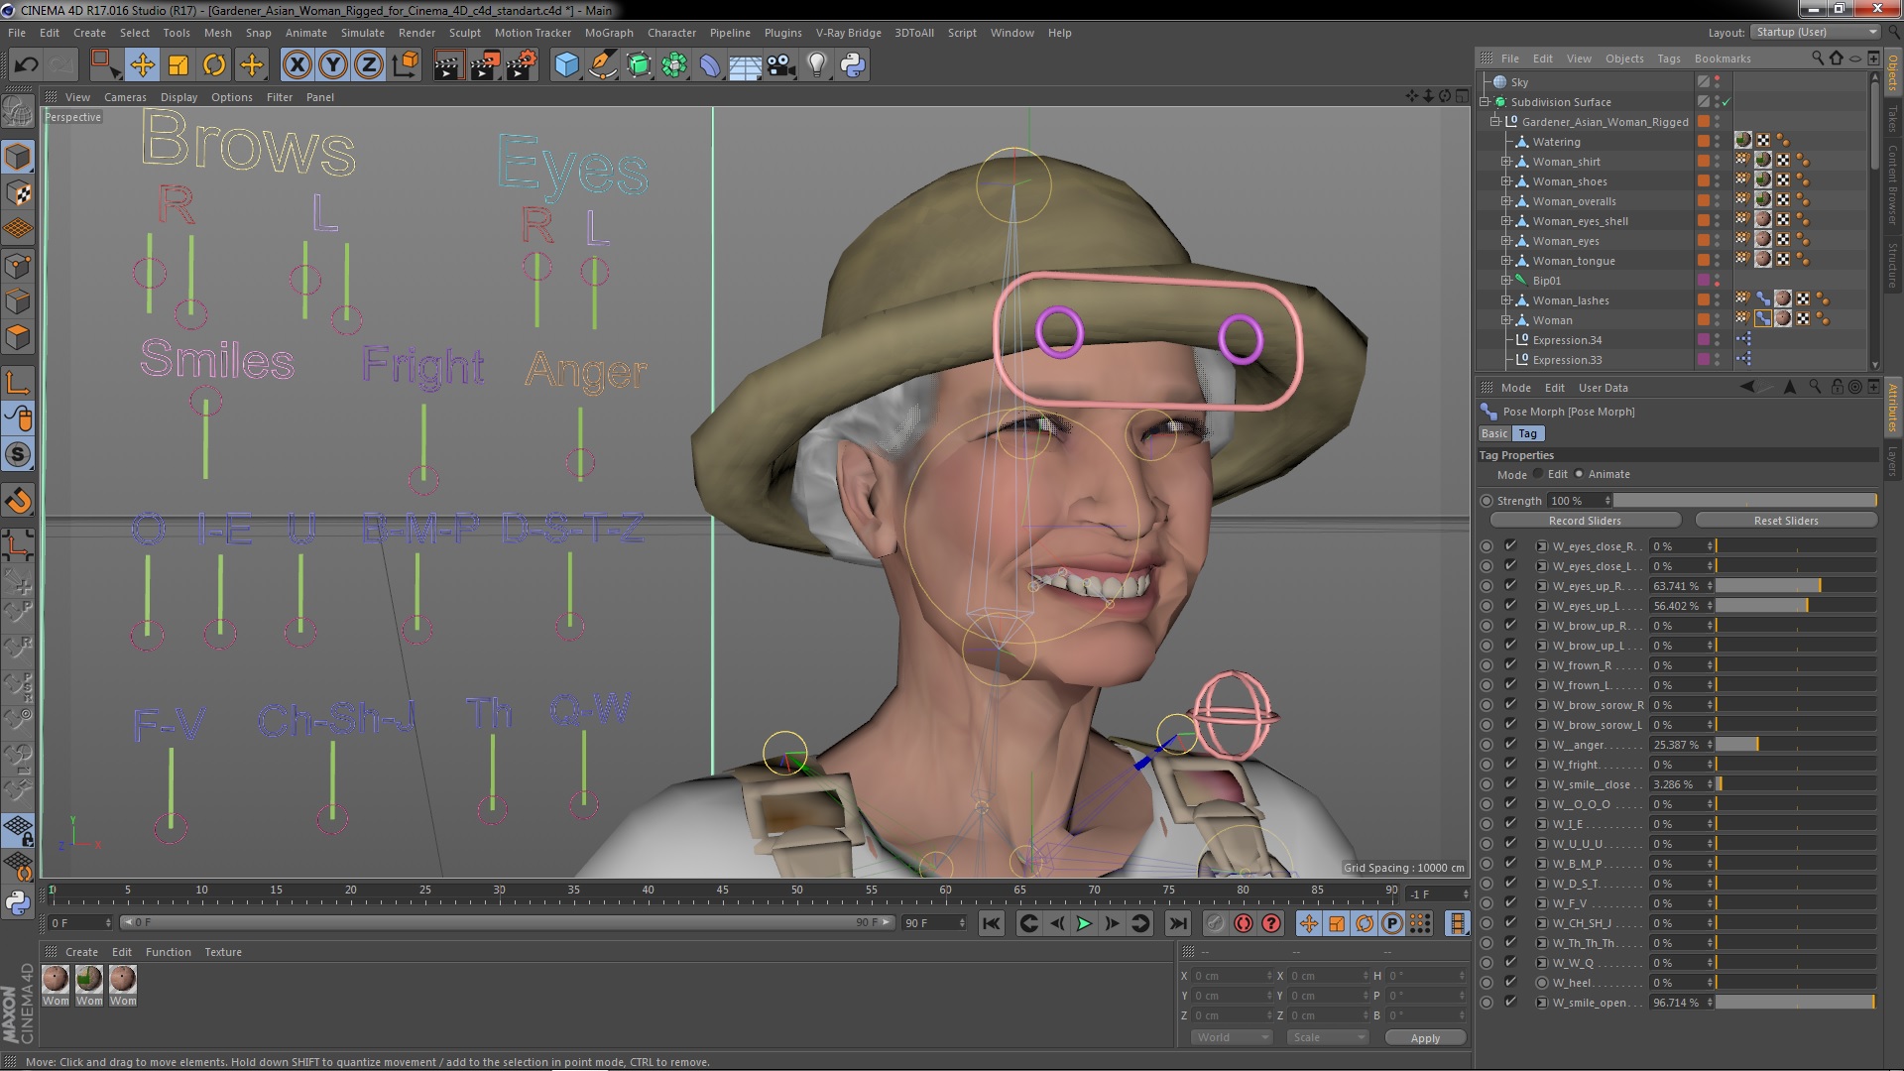Open the Sculpt menu

[x=464, y=33]
